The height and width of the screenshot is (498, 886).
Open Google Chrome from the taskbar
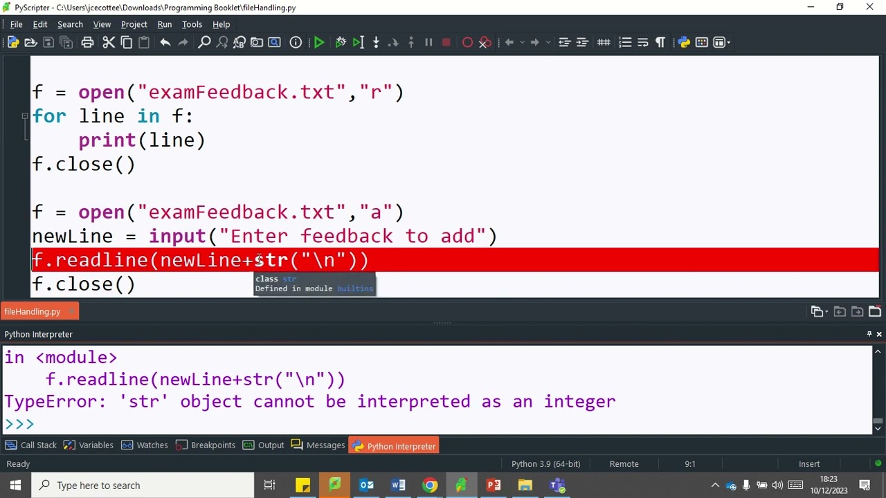click(x=430, y=486)
